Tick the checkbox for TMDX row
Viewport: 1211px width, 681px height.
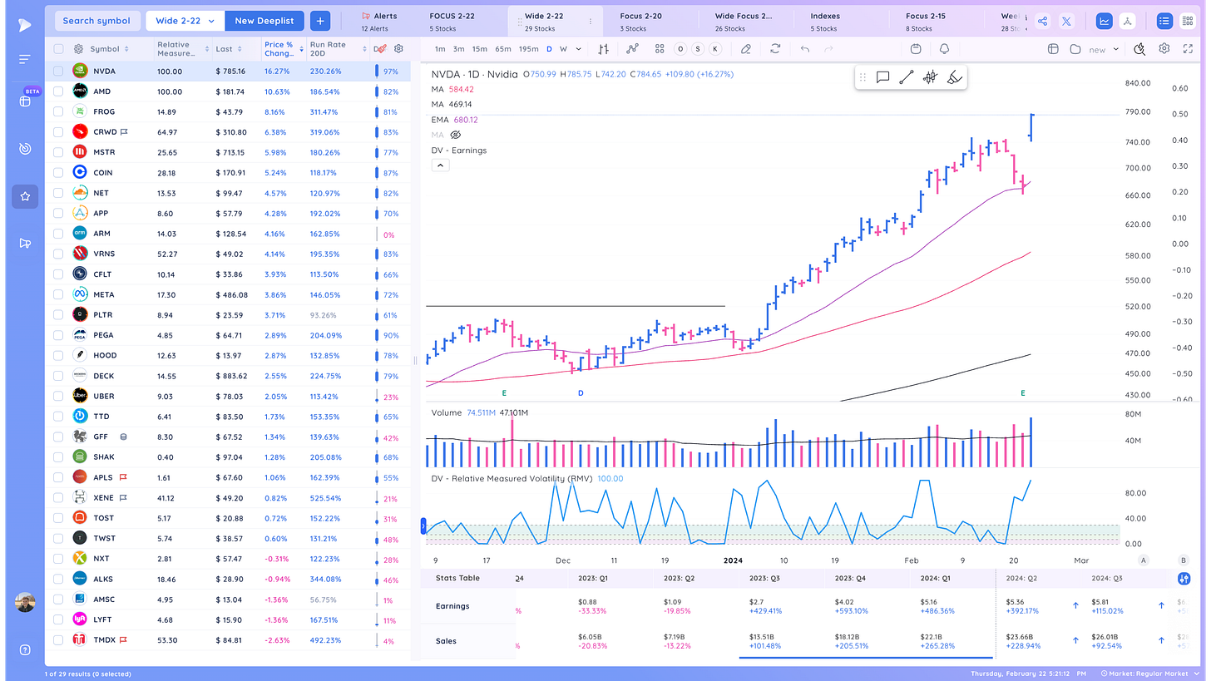coord(58,640)
